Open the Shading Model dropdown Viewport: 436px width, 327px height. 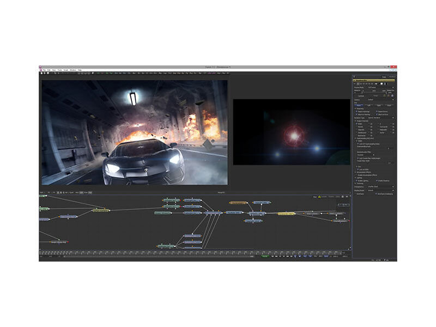point(380,190)
